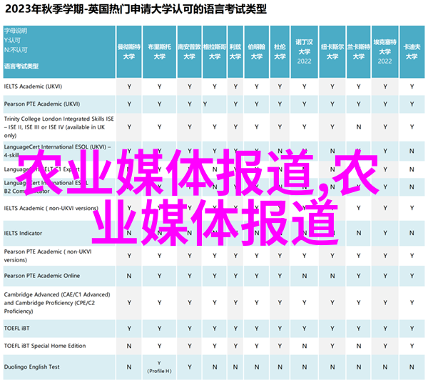This screenshot has width=428, height=383.
Task: Click Bristol's Y in the TOEFL iBT row
Action: click(159, 328)
